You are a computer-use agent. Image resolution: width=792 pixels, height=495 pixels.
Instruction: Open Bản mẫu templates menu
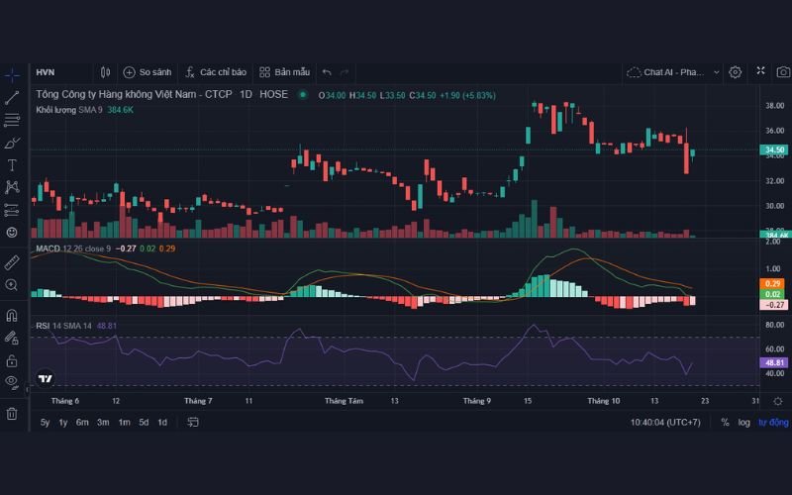[284, 72]
